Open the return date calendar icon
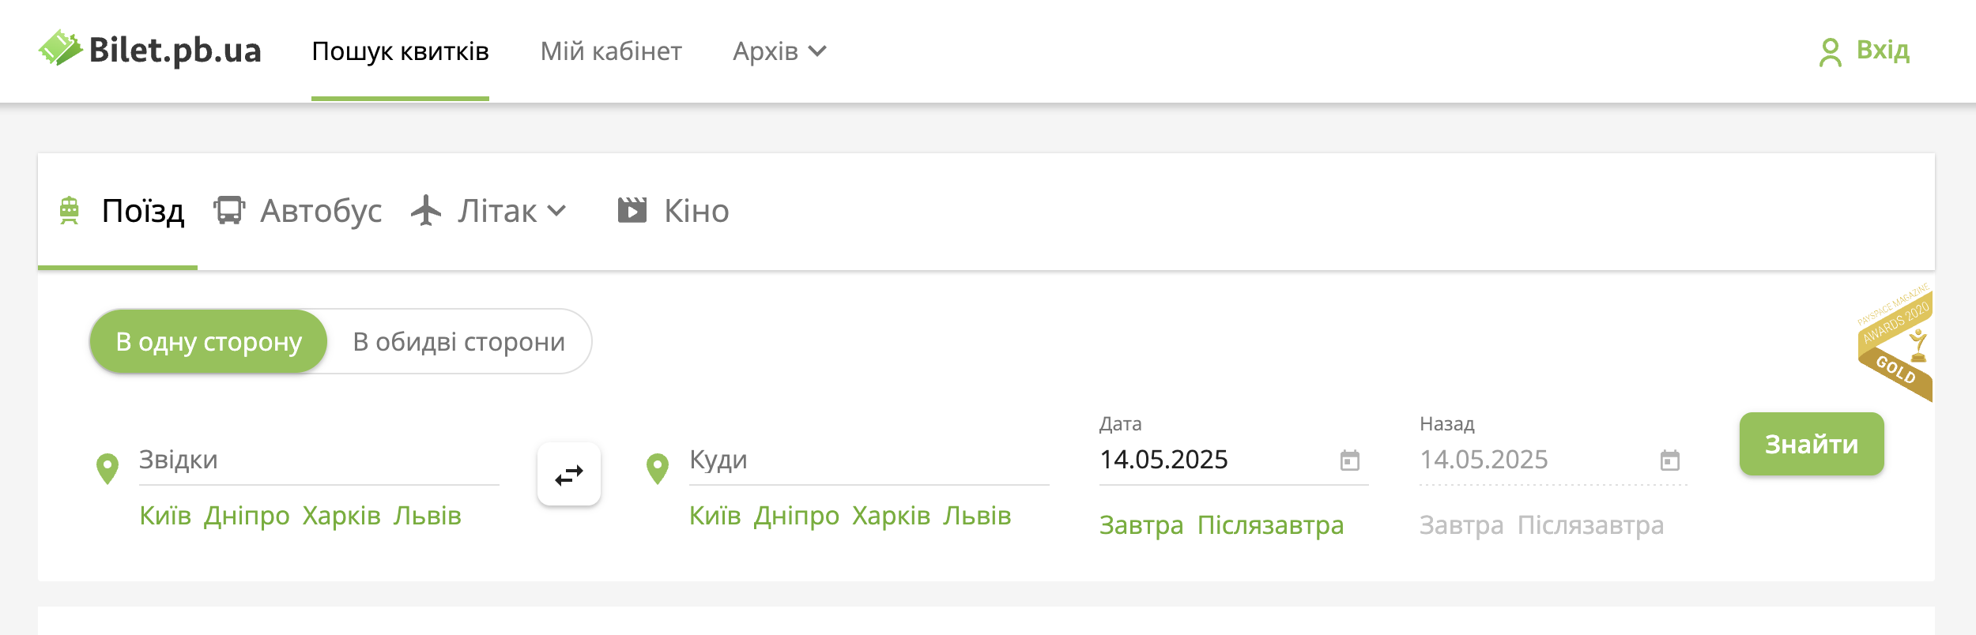This screenshot has height=635, width=1976. (1670, 460)
